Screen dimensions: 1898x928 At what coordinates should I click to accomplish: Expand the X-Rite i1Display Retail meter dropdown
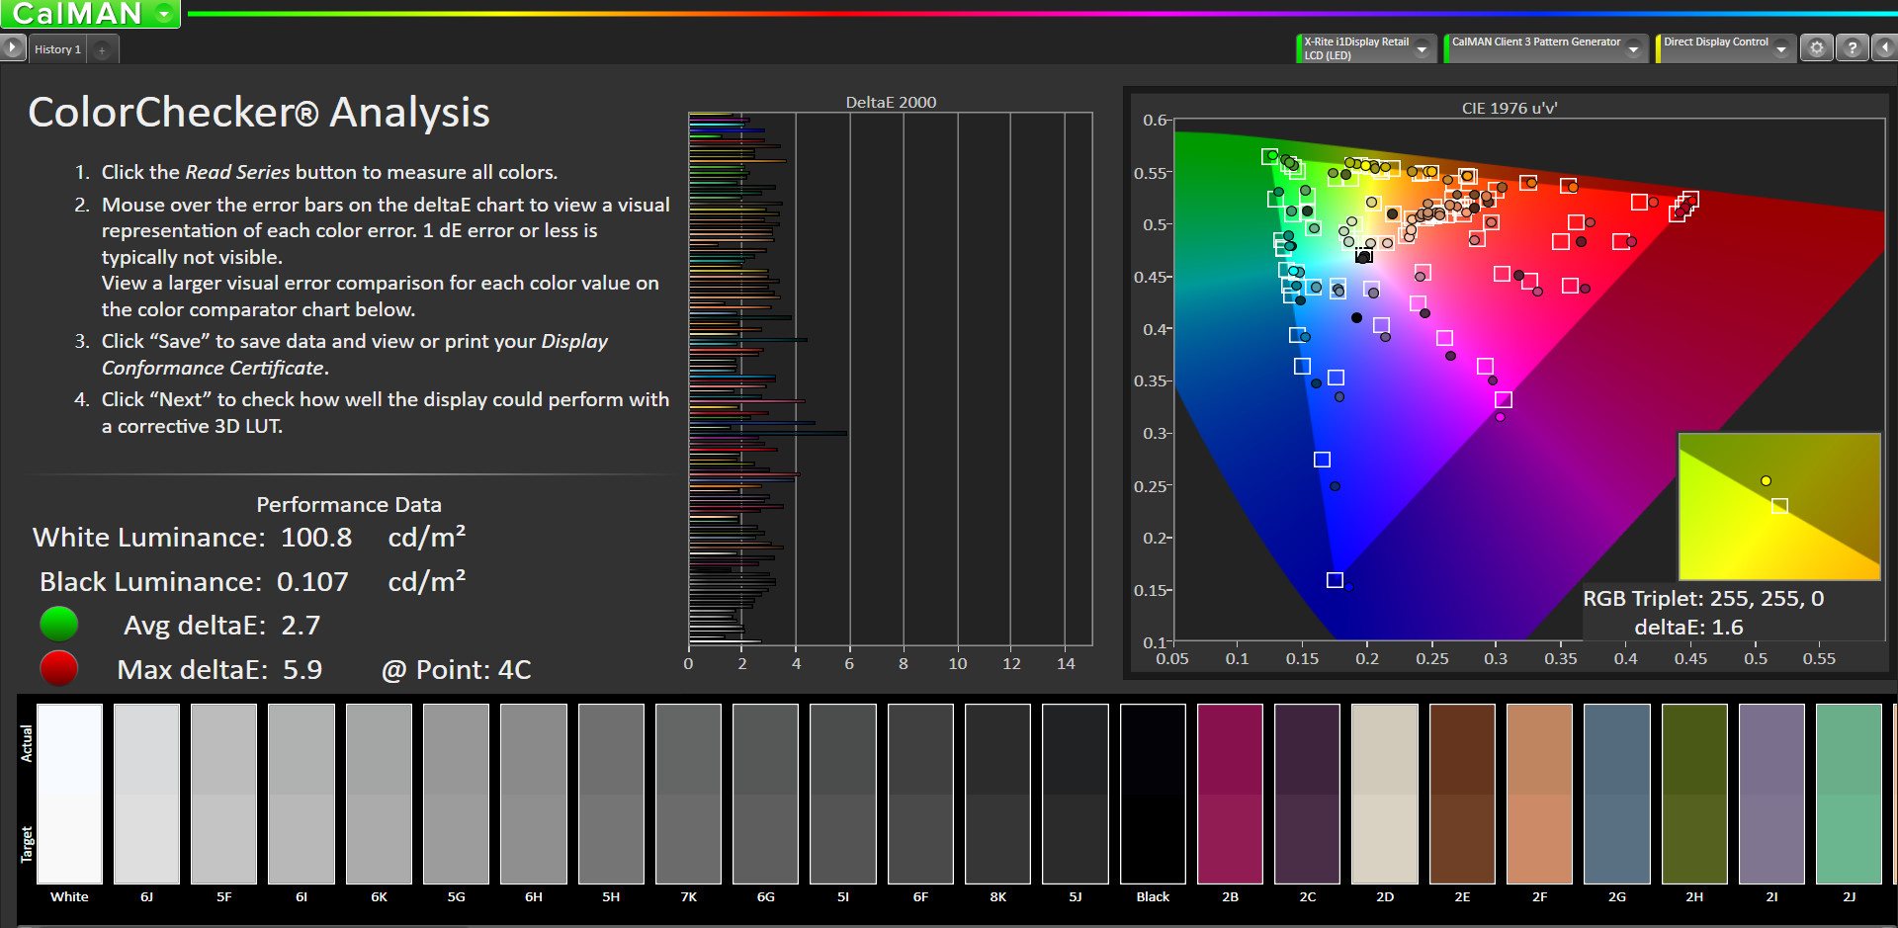point(1422,48)
